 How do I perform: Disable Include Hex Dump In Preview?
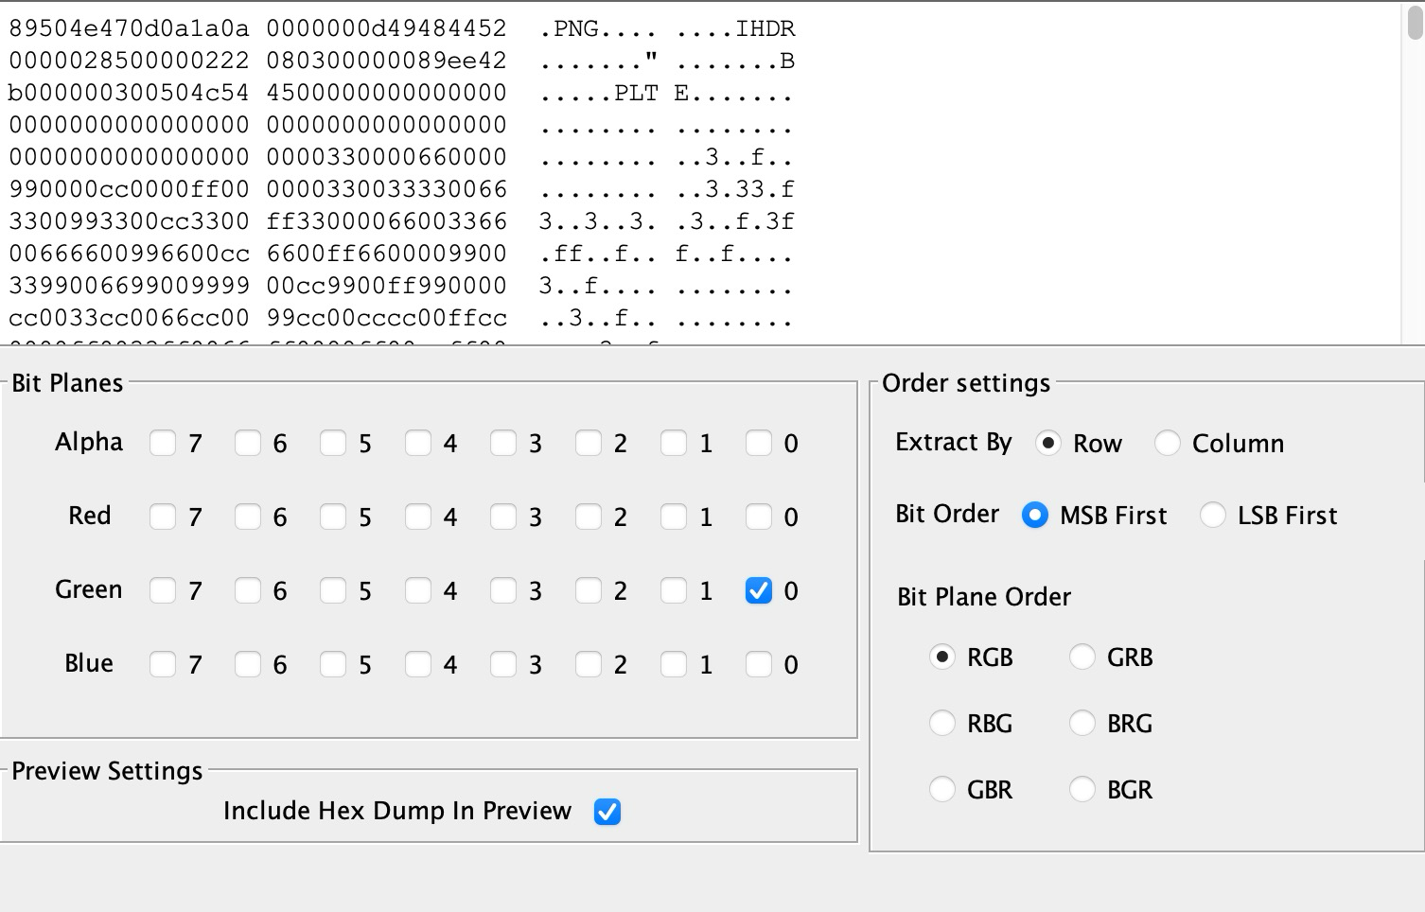click(607, 812)
